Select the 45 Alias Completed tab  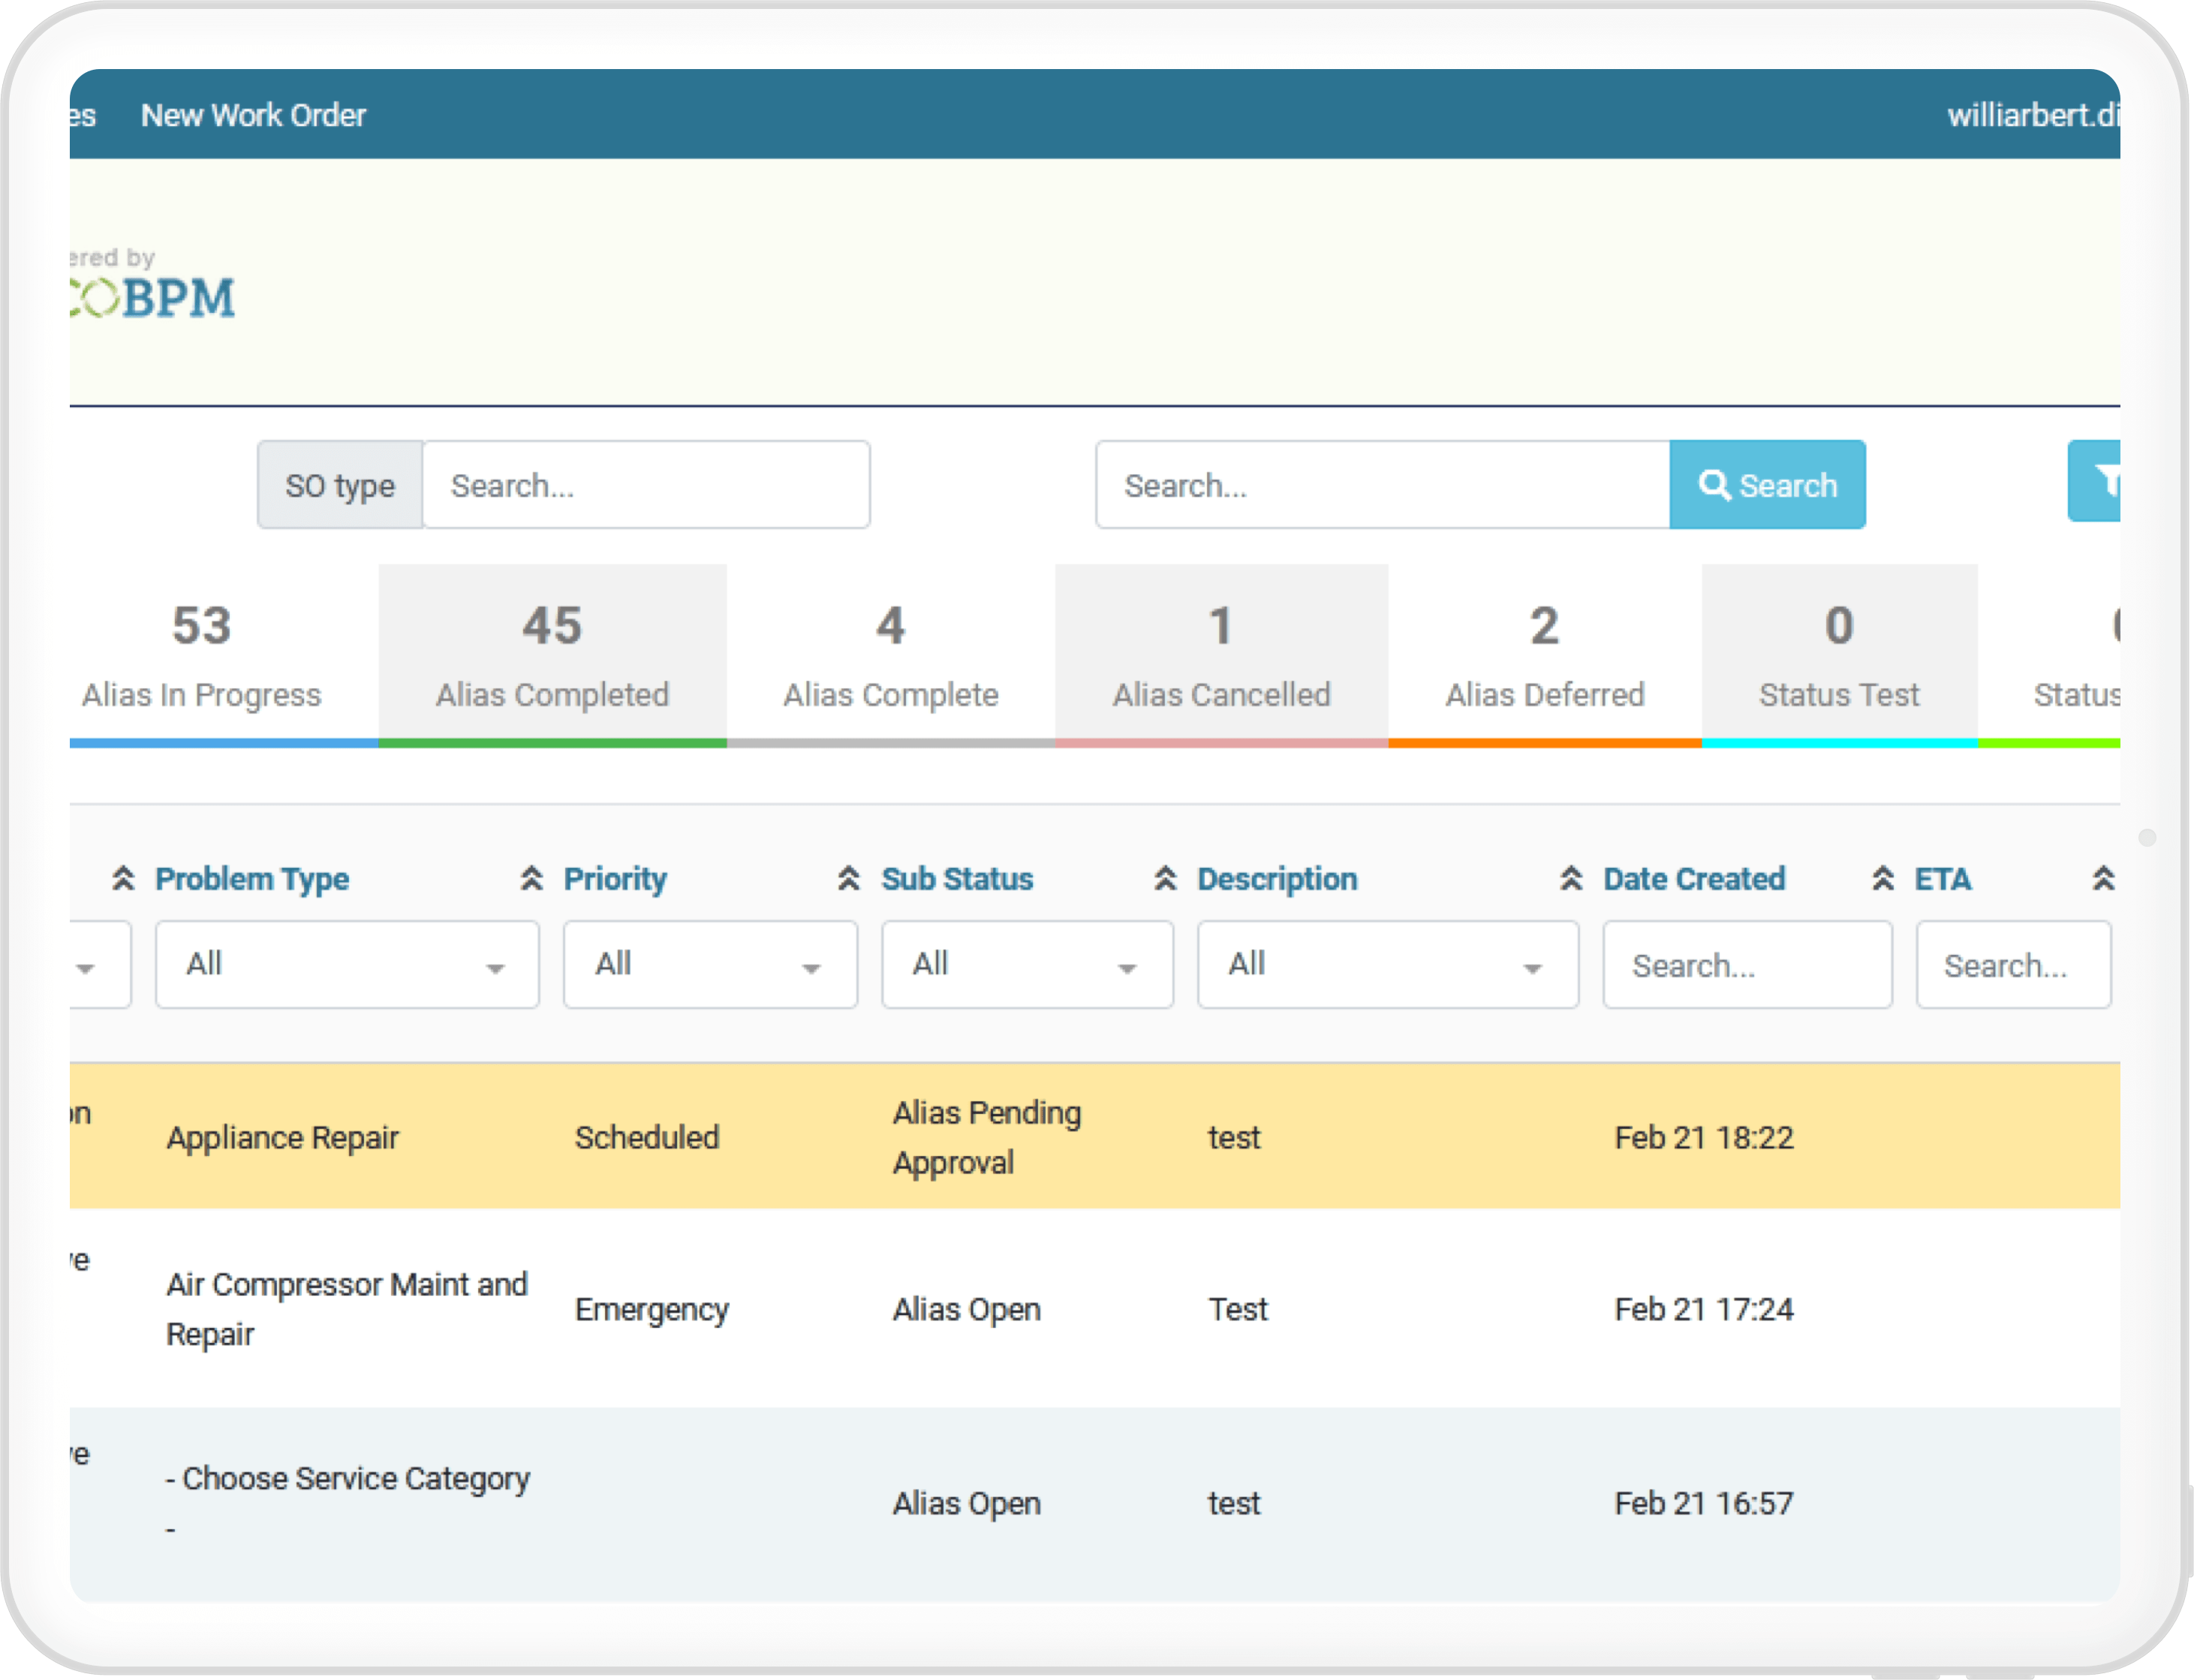click(x=552, y=655)
